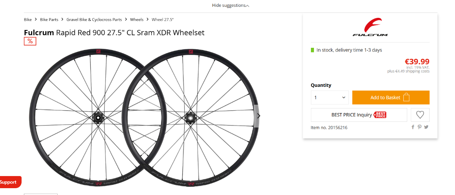
Task: Show next product image with right arrow
Action: point(259,116)
